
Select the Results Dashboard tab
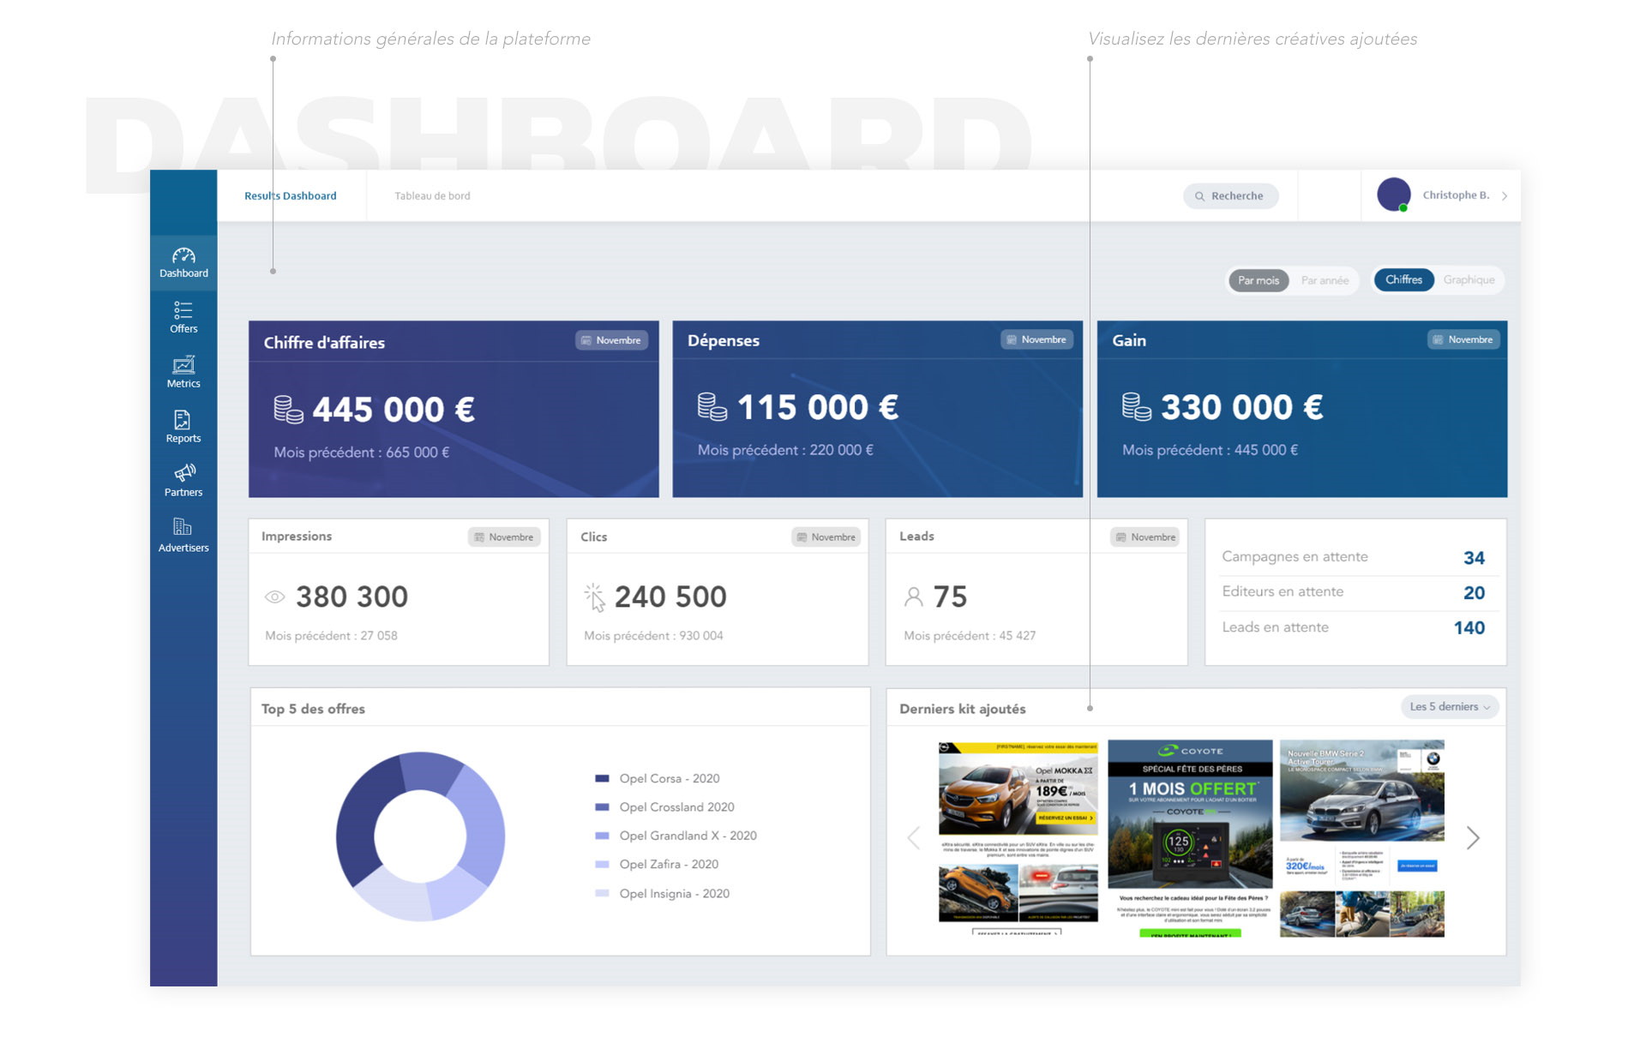[x=291, y=196]
